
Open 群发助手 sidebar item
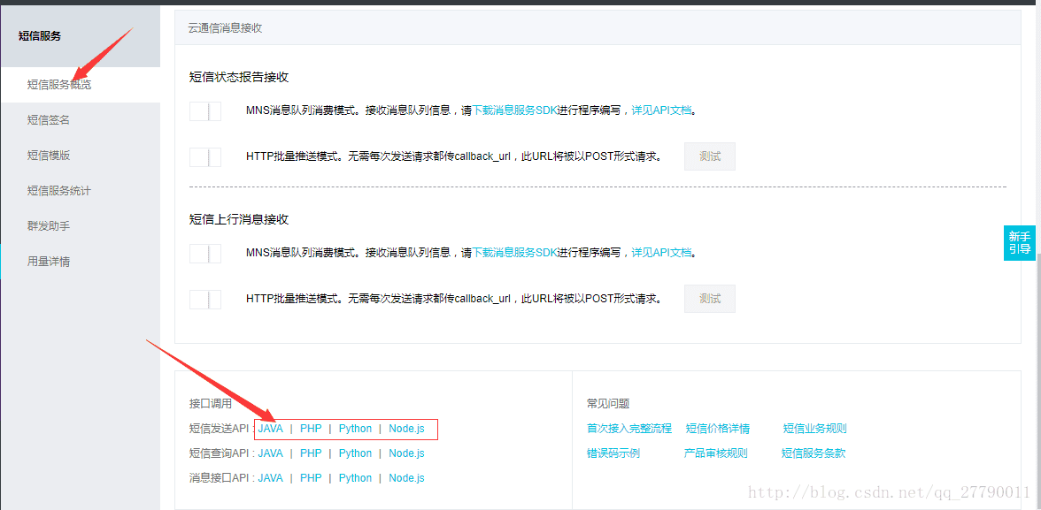coord(49,226)
